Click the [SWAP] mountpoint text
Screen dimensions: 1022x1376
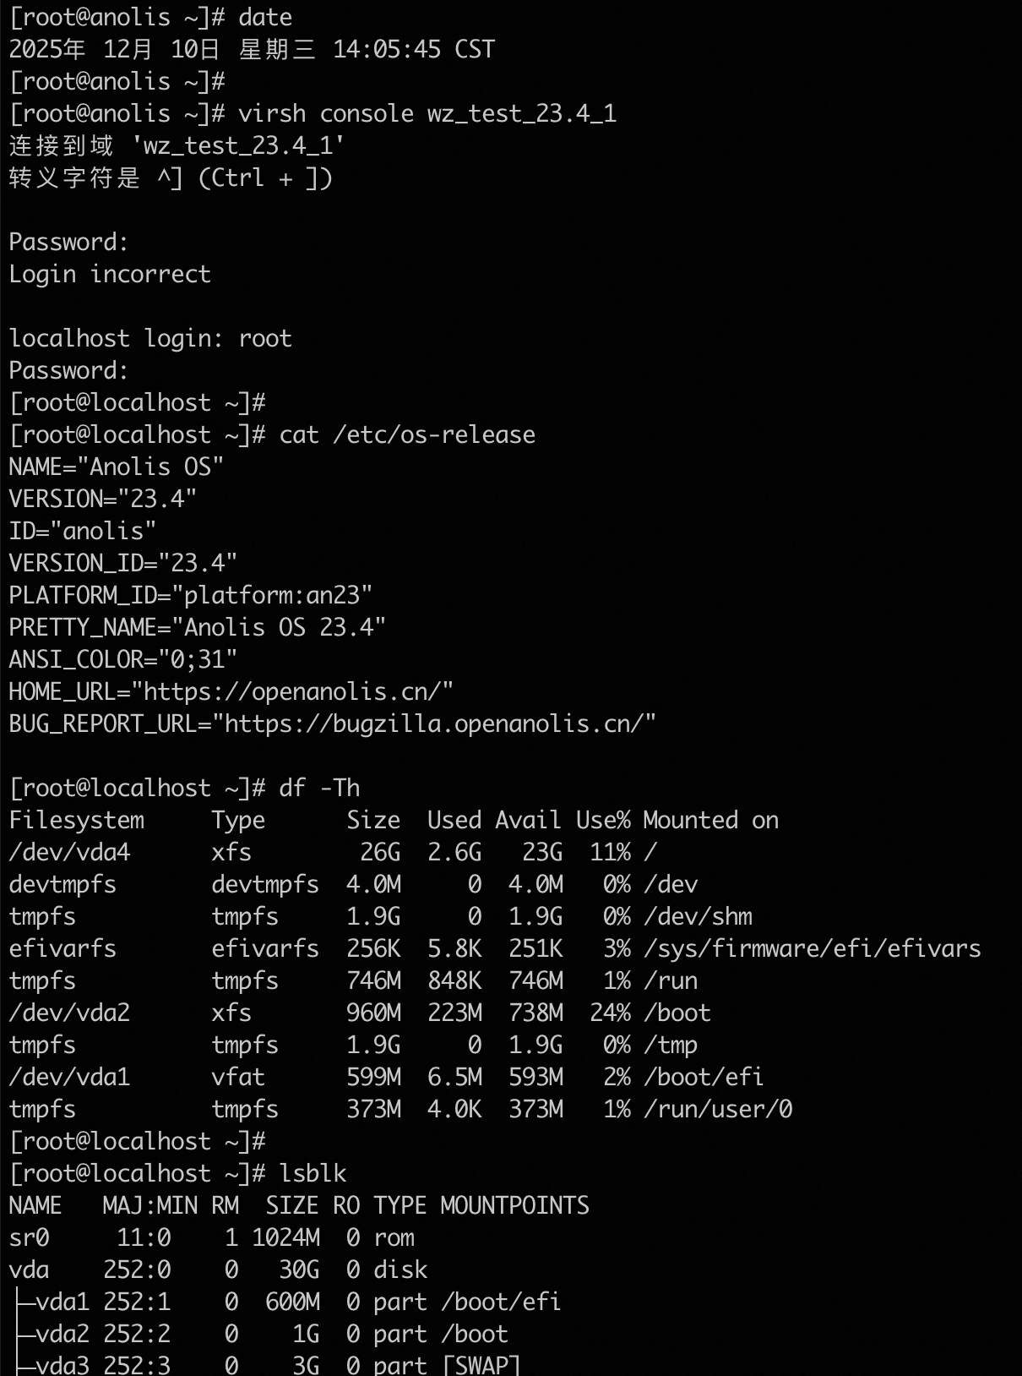coord(481,1365)
